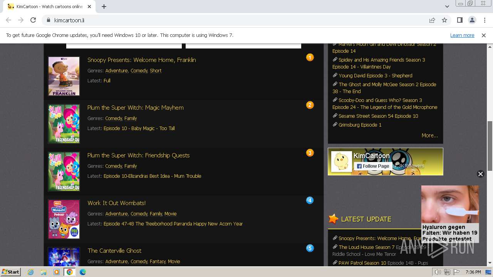Open Episode 10-Elizandras Best Idea - Mum Trouble

[152, 176]
